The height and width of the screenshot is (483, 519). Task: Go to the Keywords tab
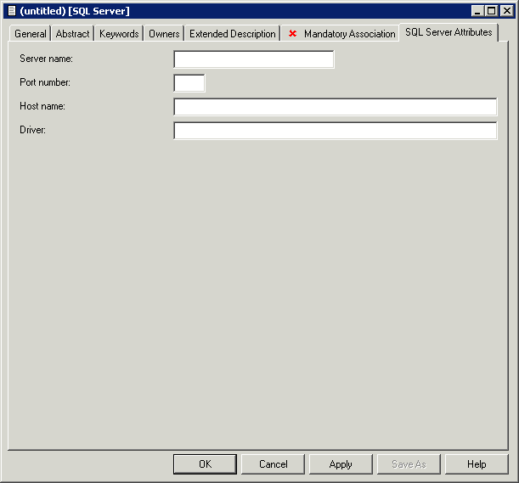[119, 34]
